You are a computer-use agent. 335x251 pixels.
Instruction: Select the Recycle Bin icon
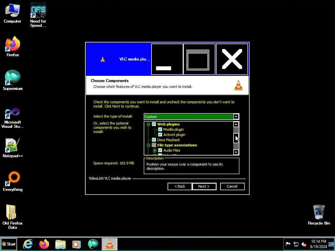coord(319,215)
